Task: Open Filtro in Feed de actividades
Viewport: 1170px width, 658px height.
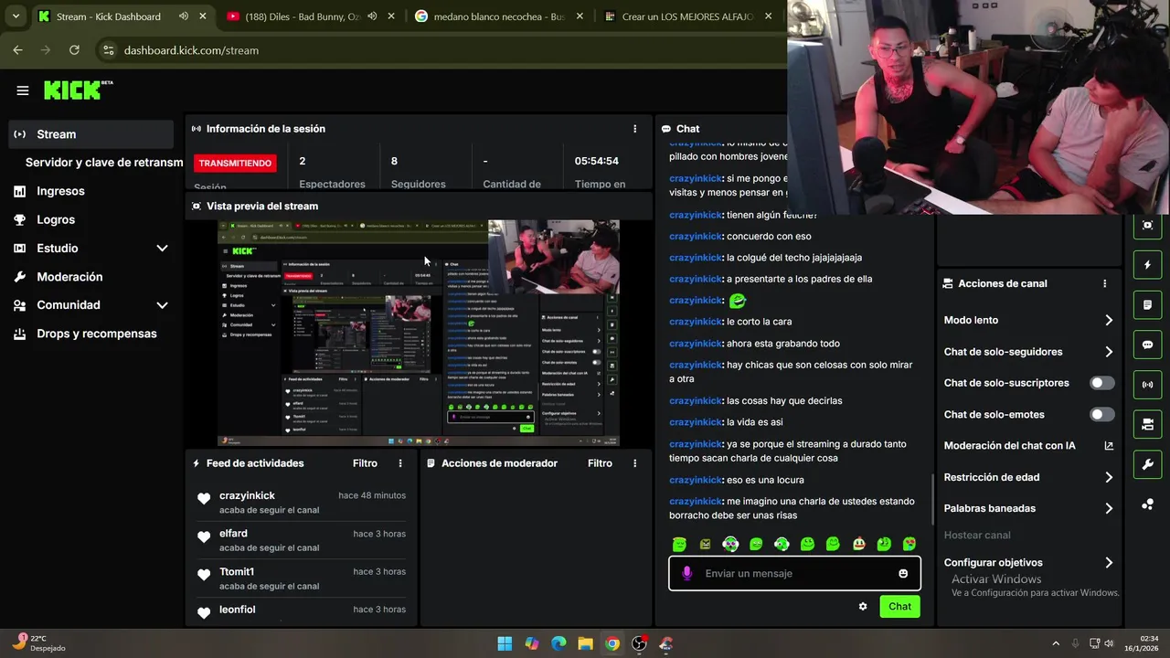Action: [365, 463]
